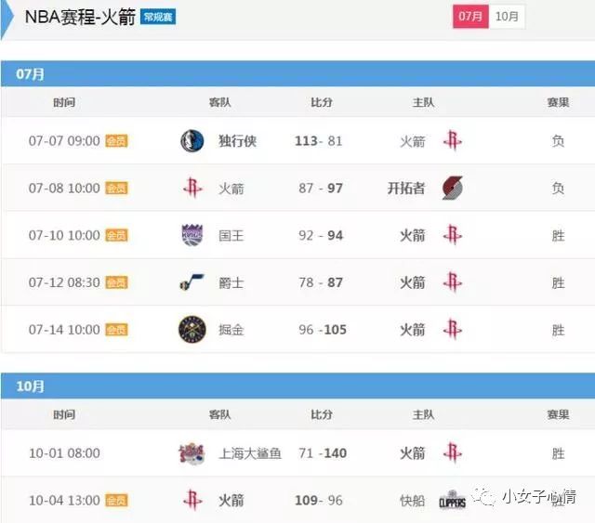This screenshot has width=595, height=523.
Task: Open the 爵士 team link
Action: 231,282
